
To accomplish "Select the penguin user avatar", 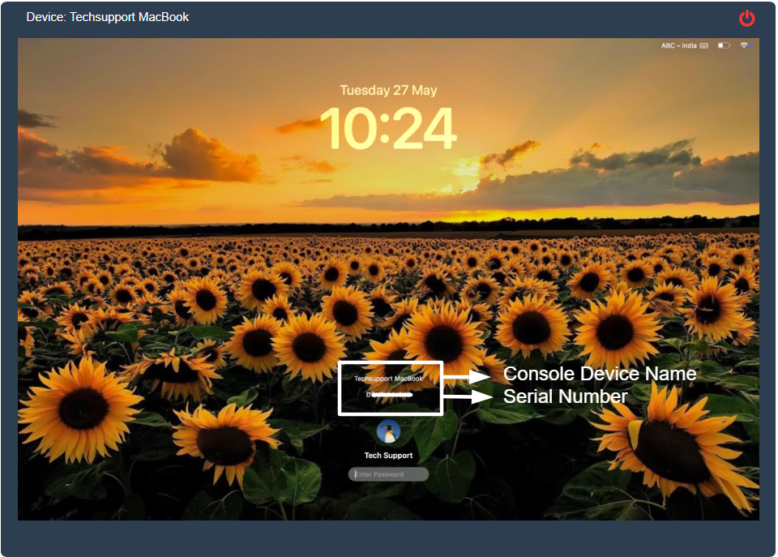I will pyautogui.click(x=388, y=431).
